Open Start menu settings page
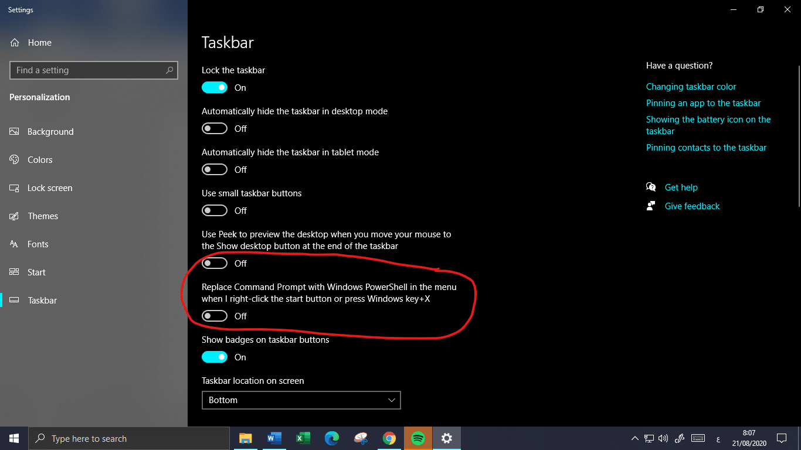 [27, 272]
